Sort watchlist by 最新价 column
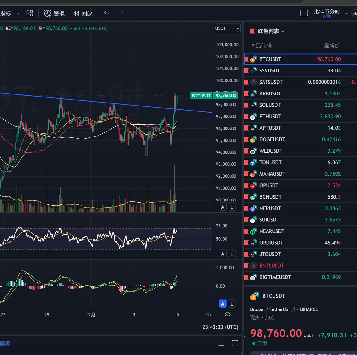 (332, 46)
